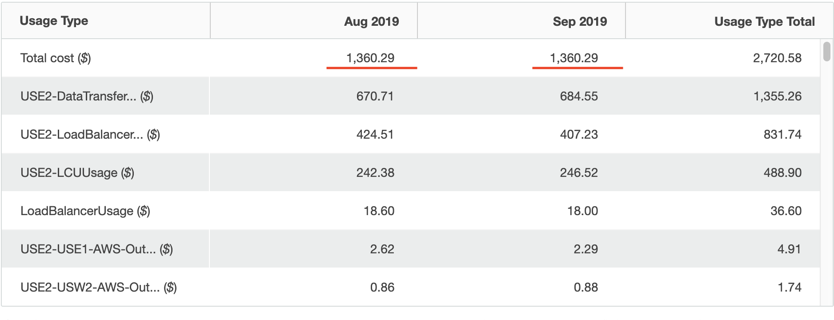Viewport: 834px width, 320px height.
Task: Click the 4.91 total cell
Action: [x=790, y=249]
